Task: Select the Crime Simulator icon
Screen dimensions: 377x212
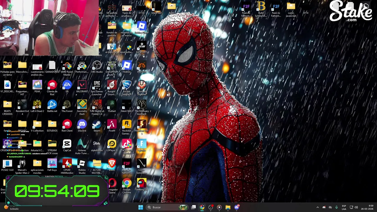Action: pos(142,167)
